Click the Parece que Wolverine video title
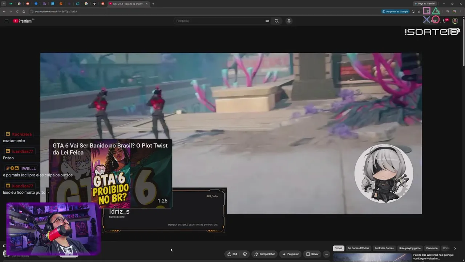 [x=433, y=257]
